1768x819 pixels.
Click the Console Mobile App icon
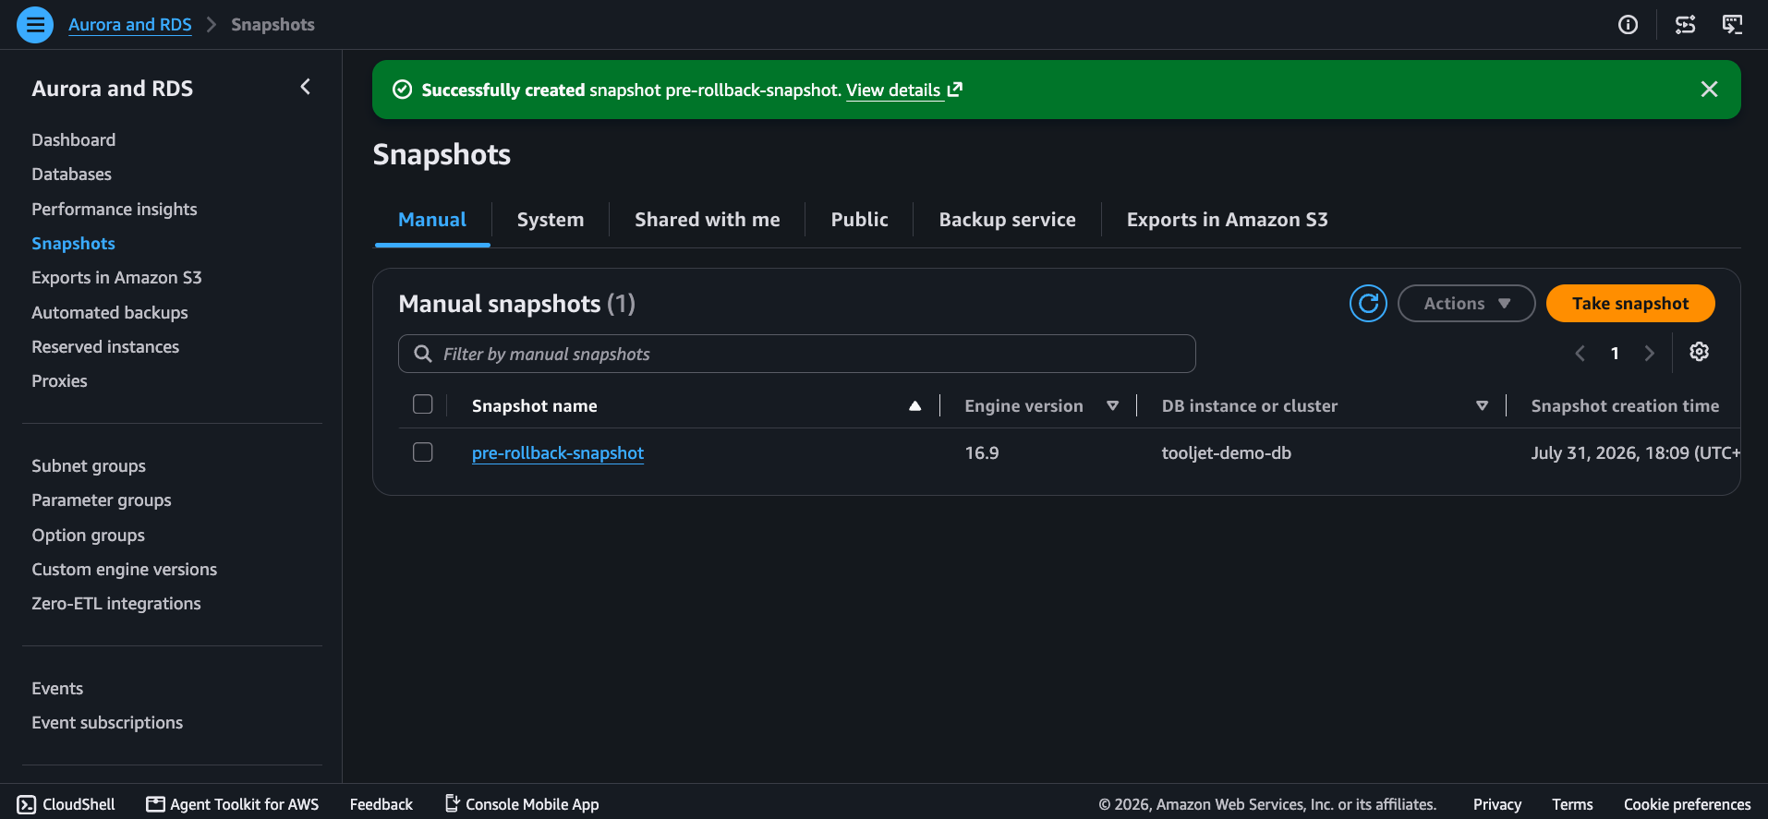coord(453,803)
